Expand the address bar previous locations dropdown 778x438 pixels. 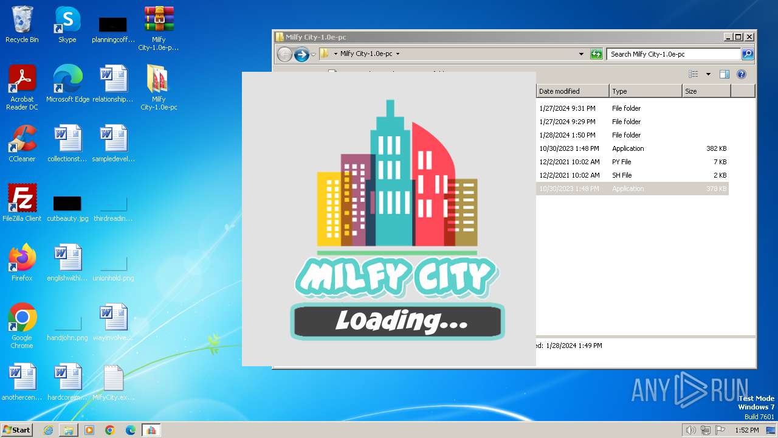click(582, 54)
